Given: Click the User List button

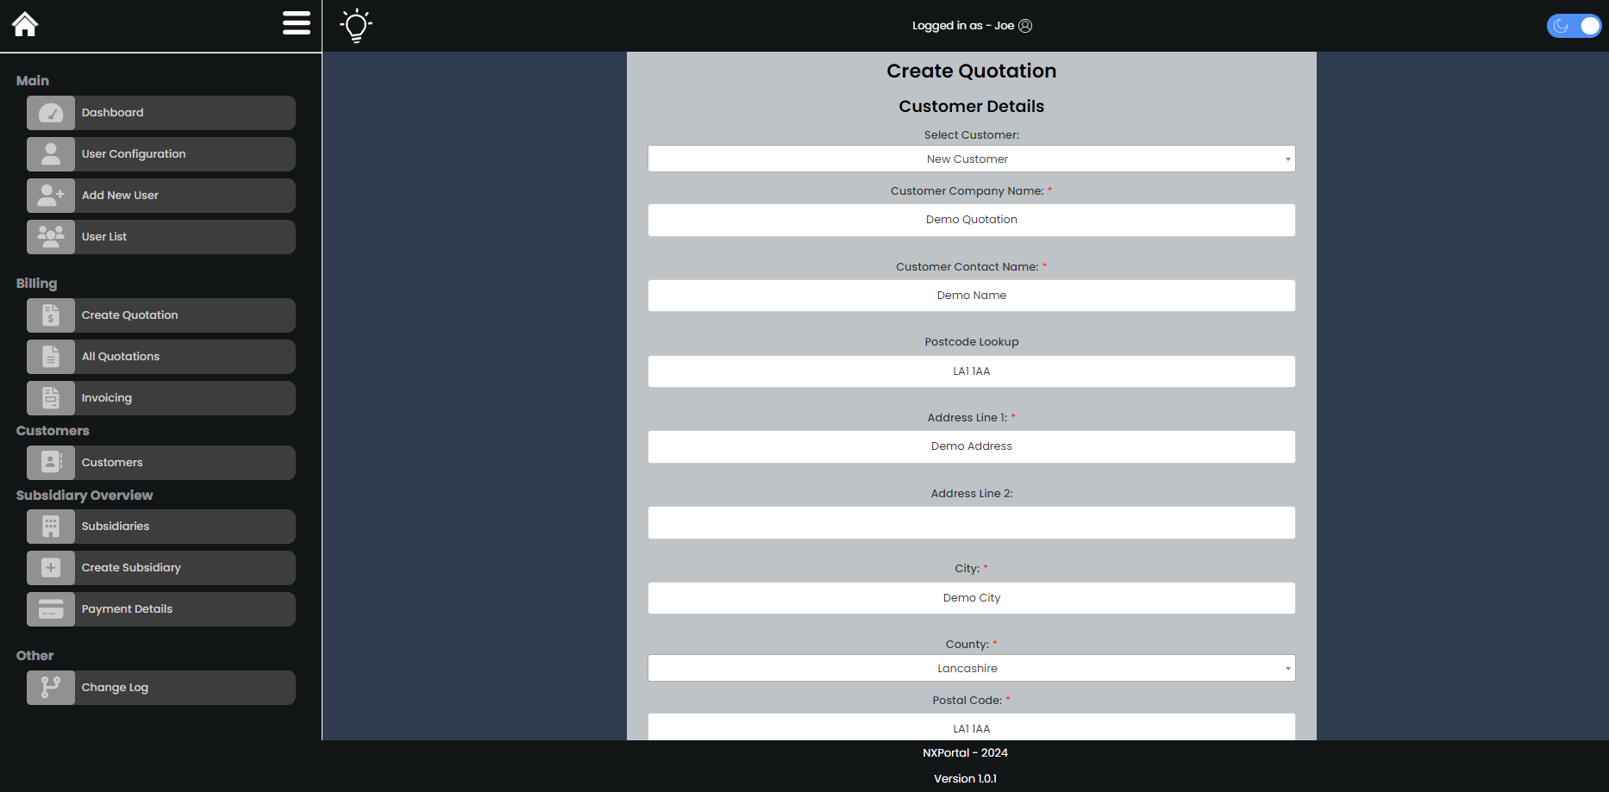Looking at the screenshot, I should pos(160,236).
